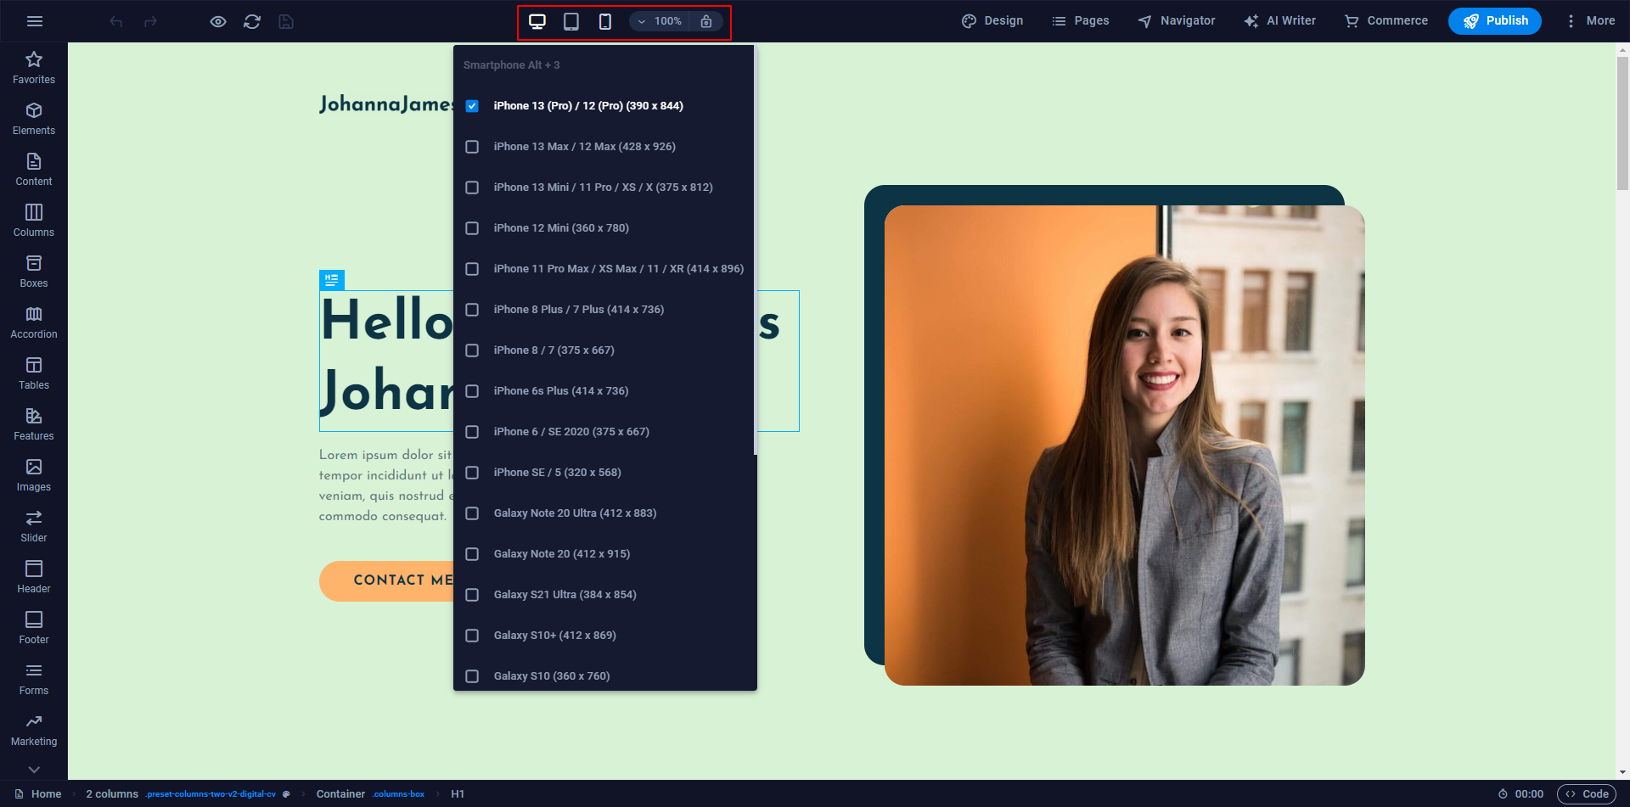Open the 100% zoom dropdown
The image size is (1630, 807).
click(660, 21)
